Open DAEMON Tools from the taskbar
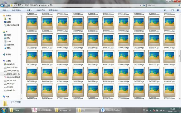This screenshot has height=113, width=181. (x=110, y=110)
